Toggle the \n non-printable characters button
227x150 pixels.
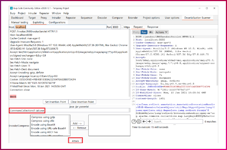pos(151,32)
